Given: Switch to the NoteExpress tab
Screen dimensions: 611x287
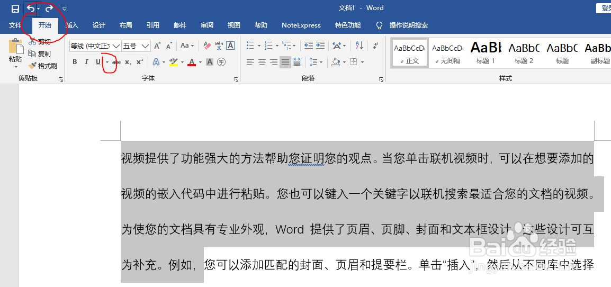Looking at the screenshot, I should (301, 25).
